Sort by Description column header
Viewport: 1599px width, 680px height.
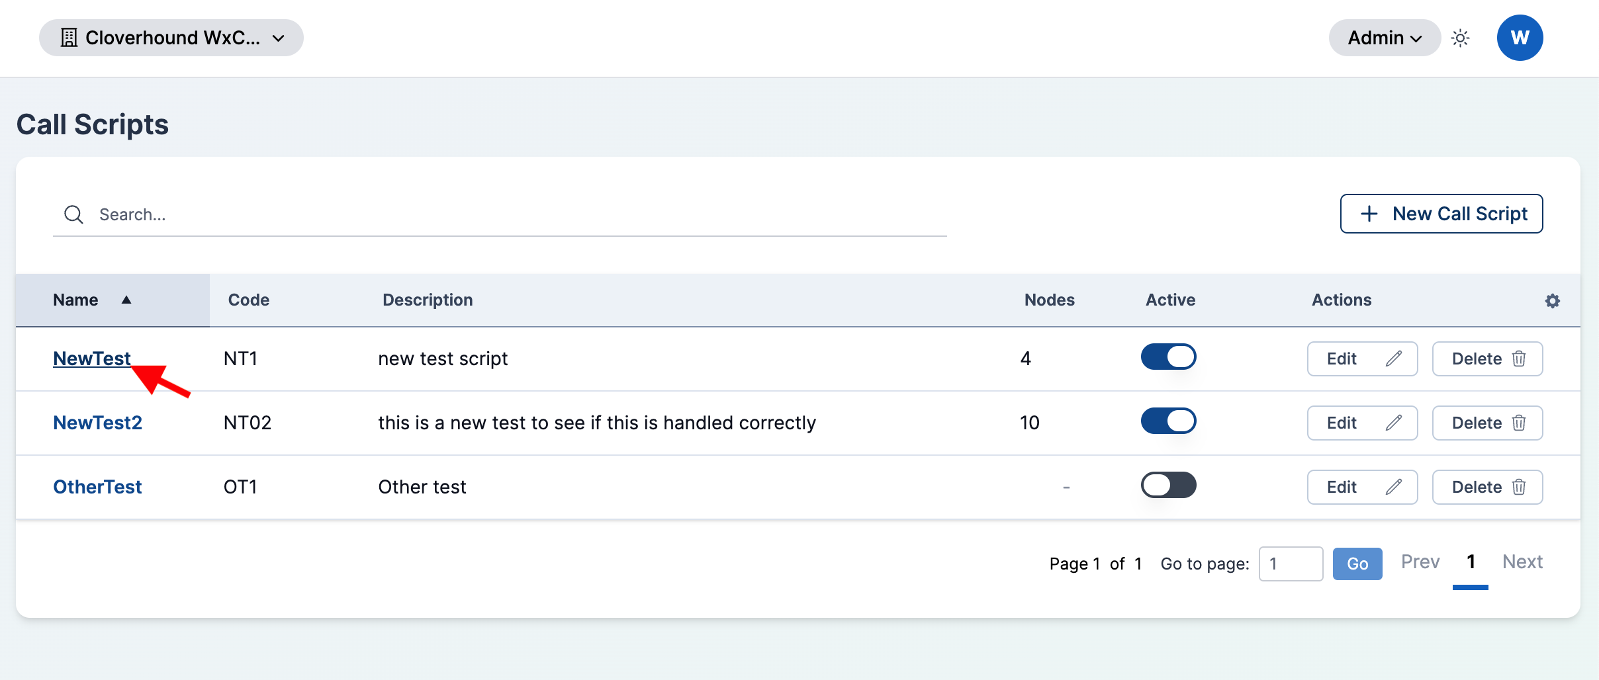(x=428, y=300)
